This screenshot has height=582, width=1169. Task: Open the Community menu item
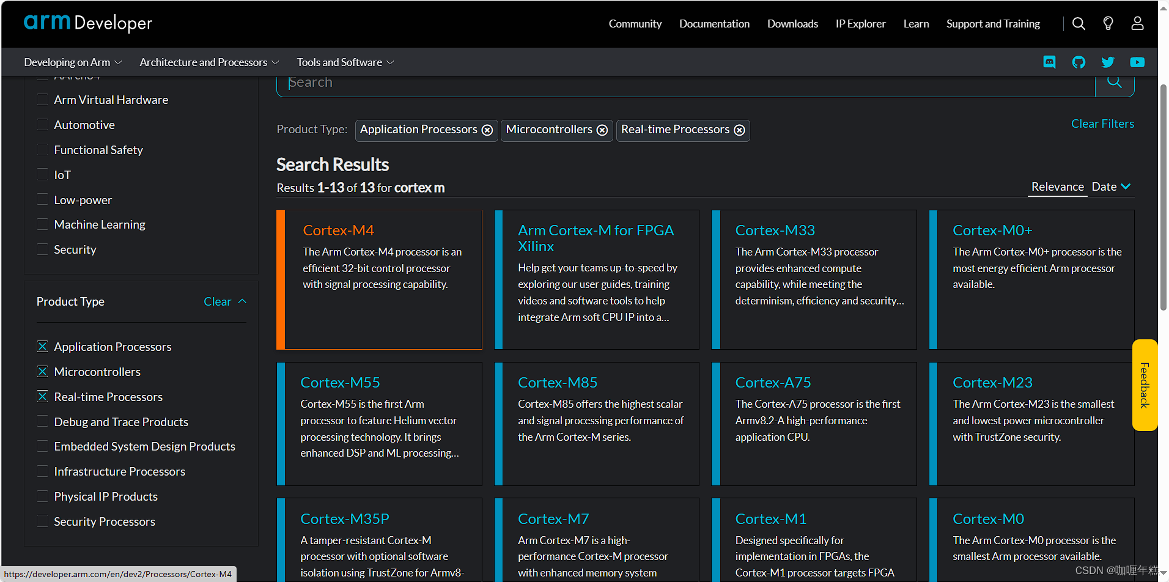[635, 24]
